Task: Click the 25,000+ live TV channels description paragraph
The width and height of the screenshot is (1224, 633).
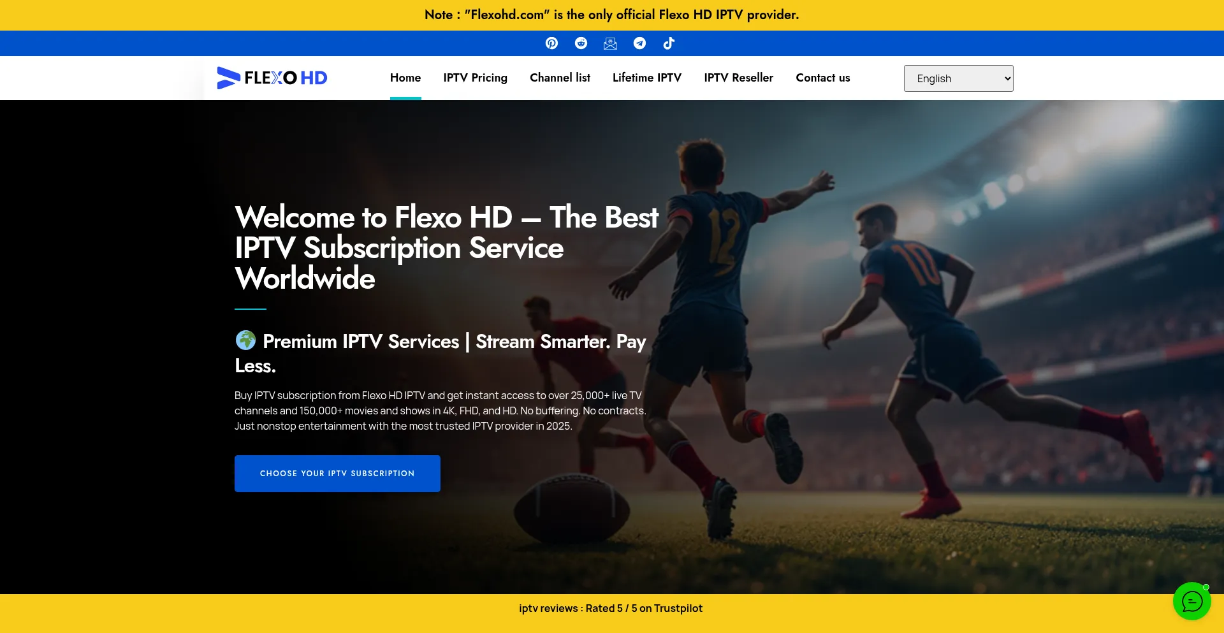Action: [x=441, y=411]
